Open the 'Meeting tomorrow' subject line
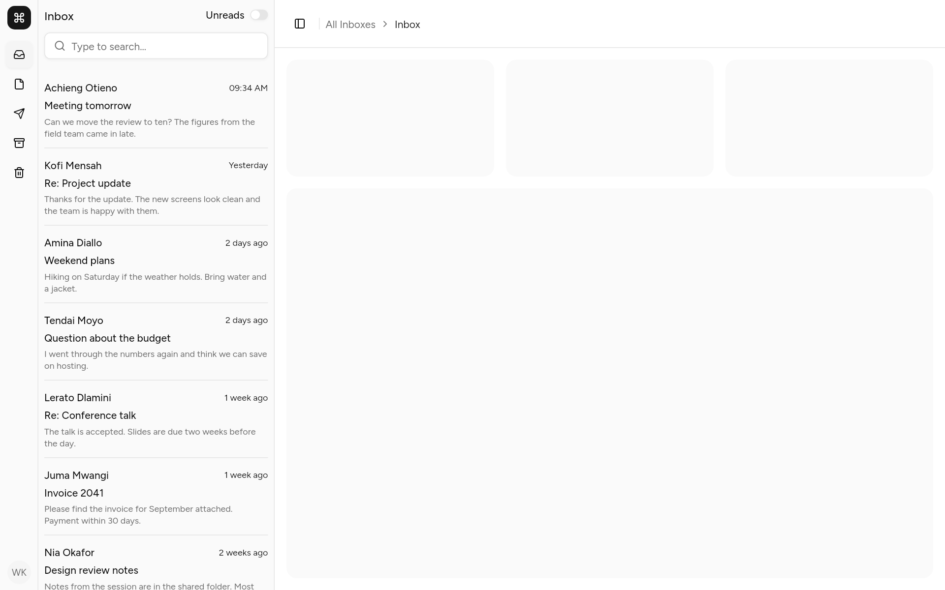 88,106
